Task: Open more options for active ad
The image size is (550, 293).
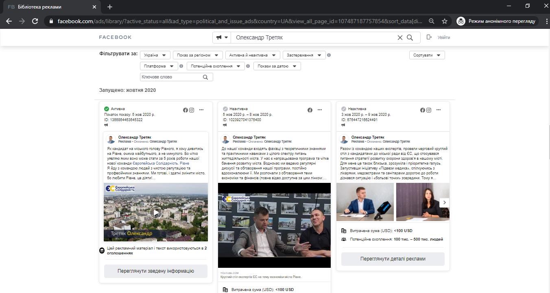Action: tap(201, 110)
